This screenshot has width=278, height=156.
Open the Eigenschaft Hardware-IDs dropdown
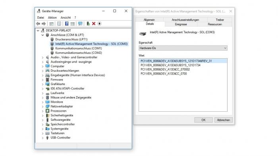click(183, 48)
